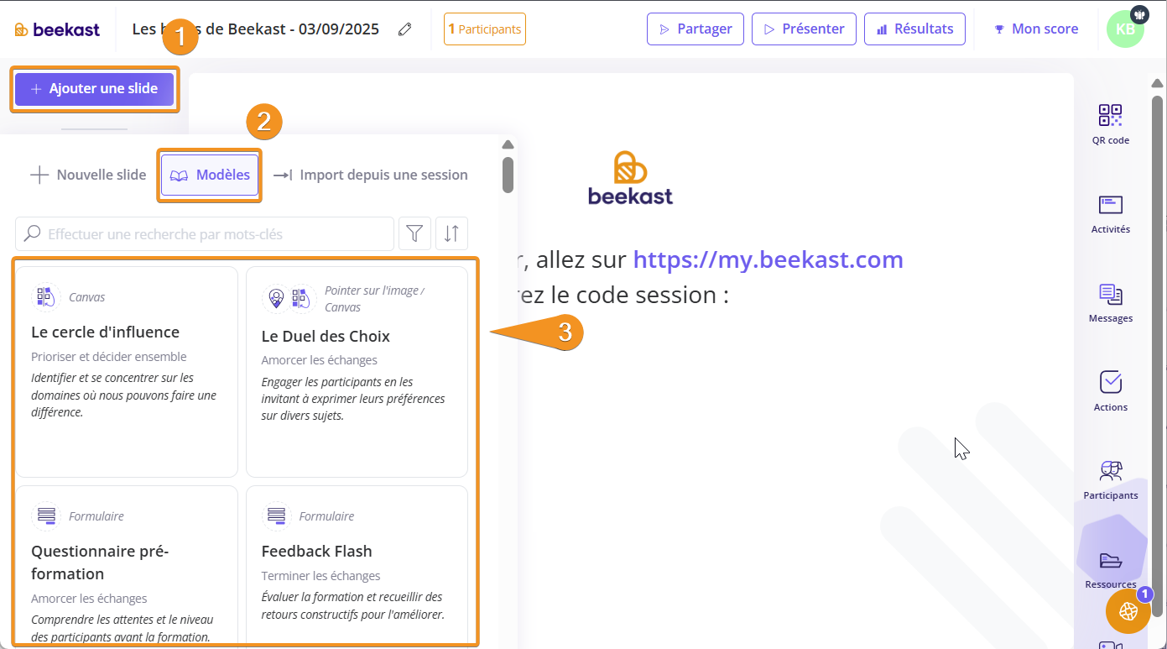Click the keyword search field
This screenshot has width=1167, height=649.
pos(205,233)
